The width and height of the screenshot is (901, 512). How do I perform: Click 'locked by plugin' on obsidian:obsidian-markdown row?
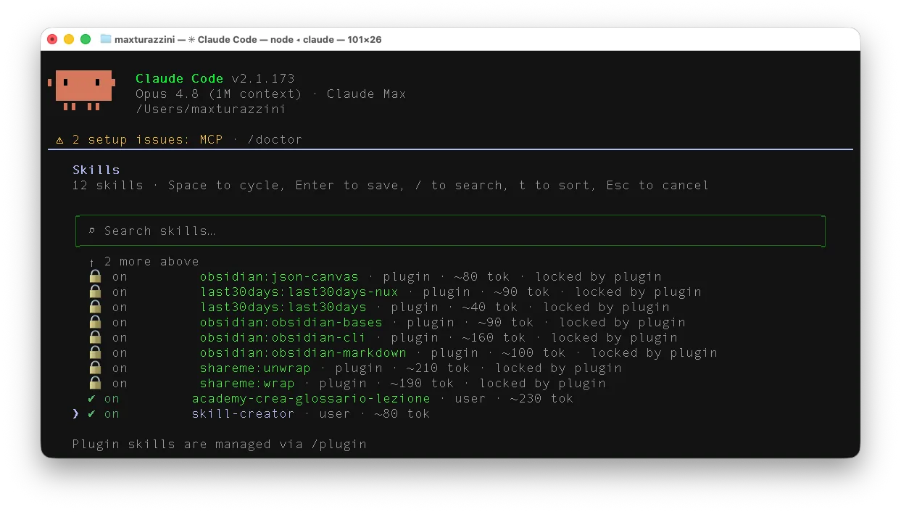click(655, 352)
